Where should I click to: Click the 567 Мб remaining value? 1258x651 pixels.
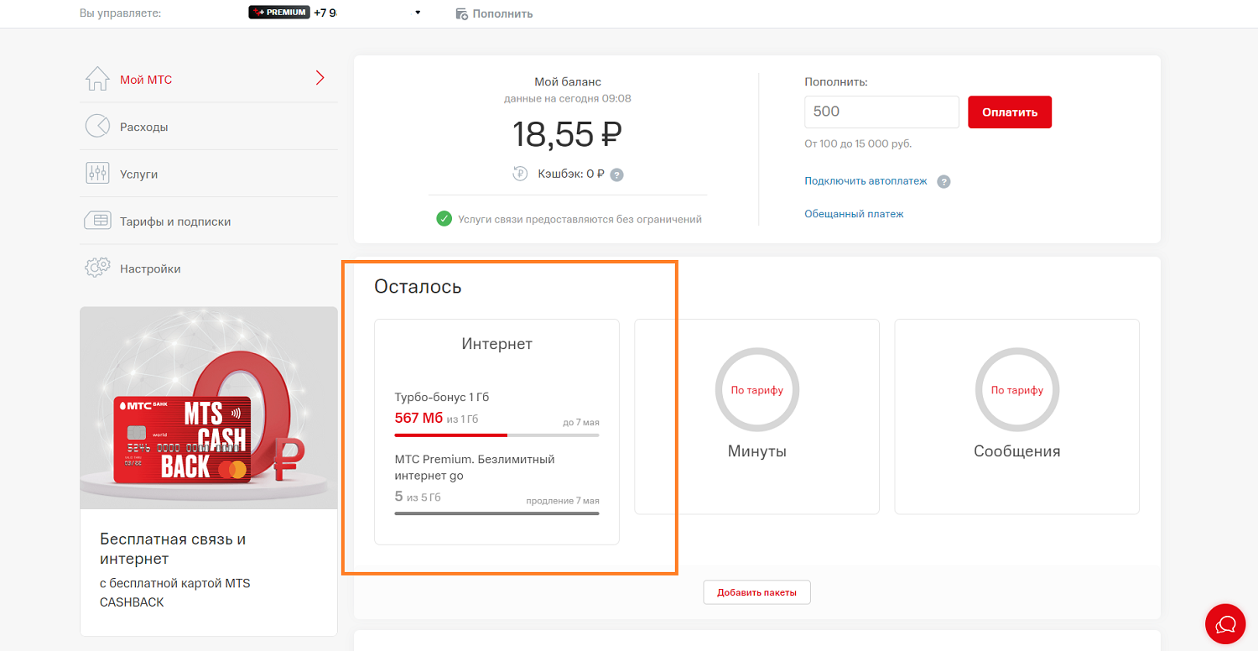click(x=418, y=418)
